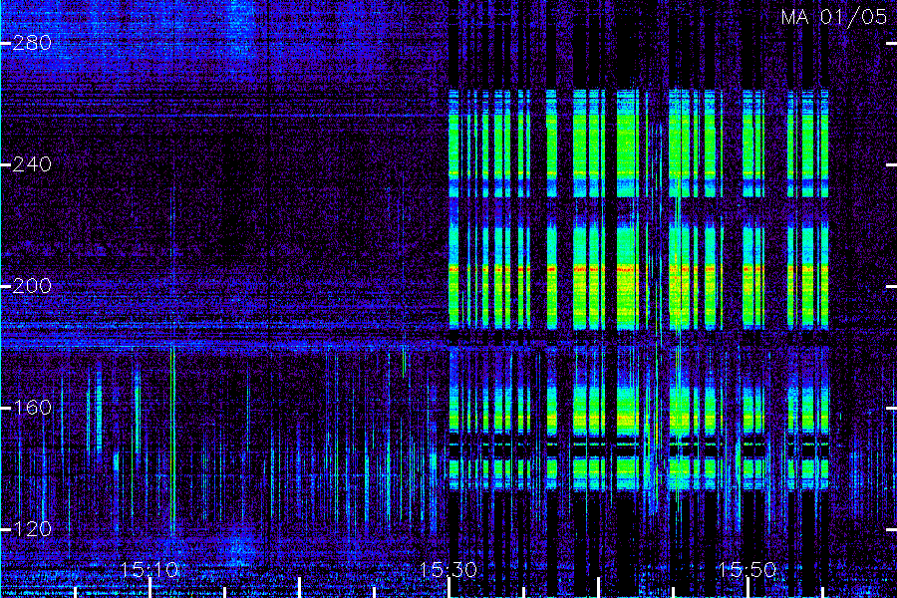Click the 240 frequency axis label
This screenshot has height=598, width=897.
tap(32, 164)
